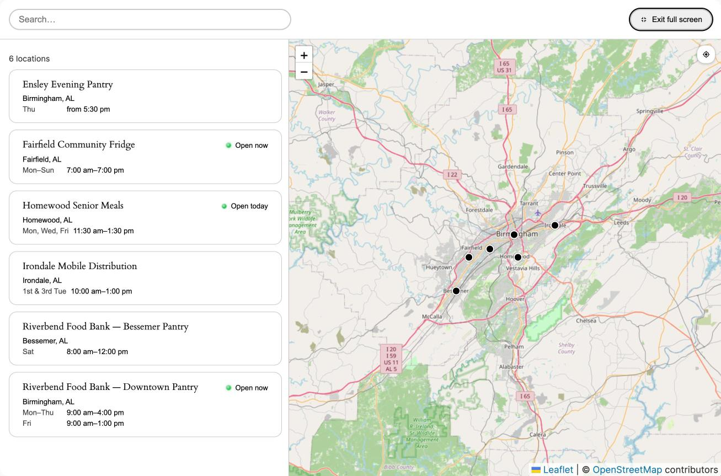This screenshot has height=476, width=721.
Task: Click the '6 locations' count text
Action: point(29,58)
